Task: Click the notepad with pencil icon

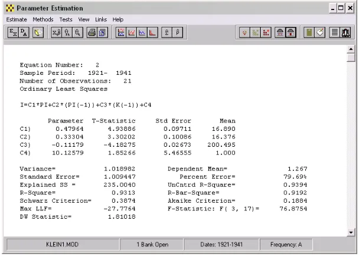Action: pos(320,32)
